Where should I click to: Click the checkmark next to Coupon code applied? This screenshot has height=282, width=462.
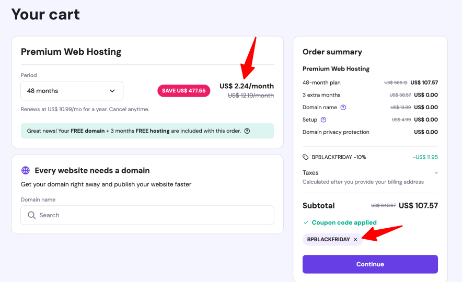point(306,222)
